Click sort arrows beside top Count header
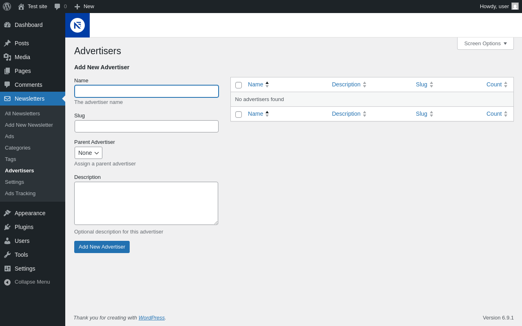Screen dimensions: 522x326 pyautogui.click(x=506, y=85)
